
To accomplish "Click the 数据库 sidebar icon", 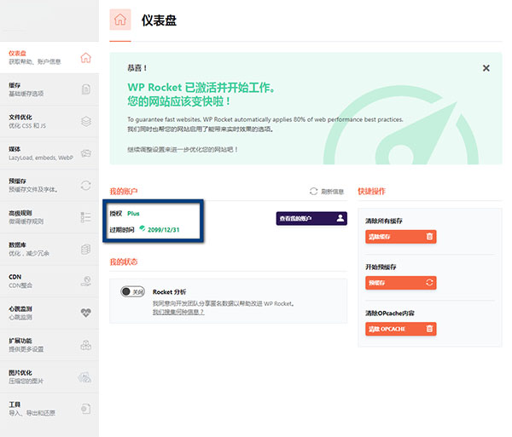I will [85, 248].
